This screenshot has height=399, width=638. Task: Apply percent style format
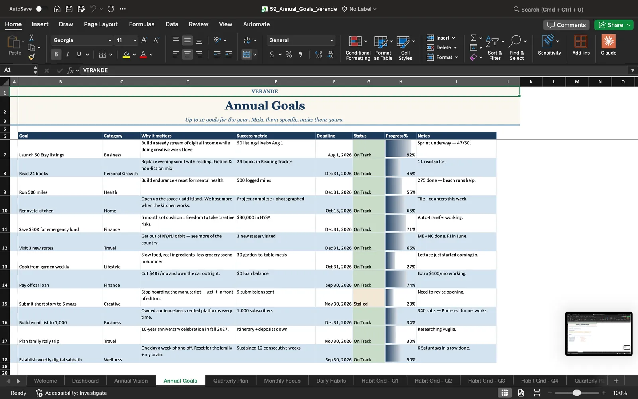pos(289,55)
